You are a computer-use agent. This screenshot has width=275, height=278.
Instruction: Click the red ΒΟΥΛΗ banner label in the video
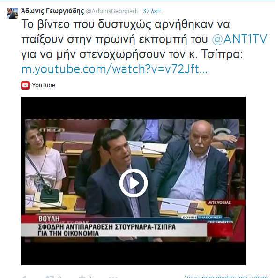[49, 219]
